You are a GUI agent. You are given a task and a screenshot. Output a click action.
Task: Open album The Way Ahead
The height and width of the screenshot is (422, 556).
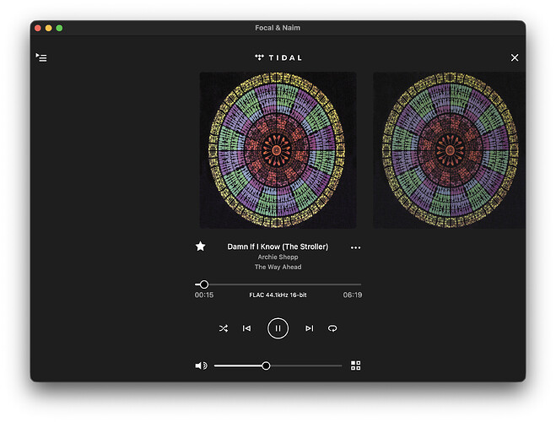[x=278, y=267]
